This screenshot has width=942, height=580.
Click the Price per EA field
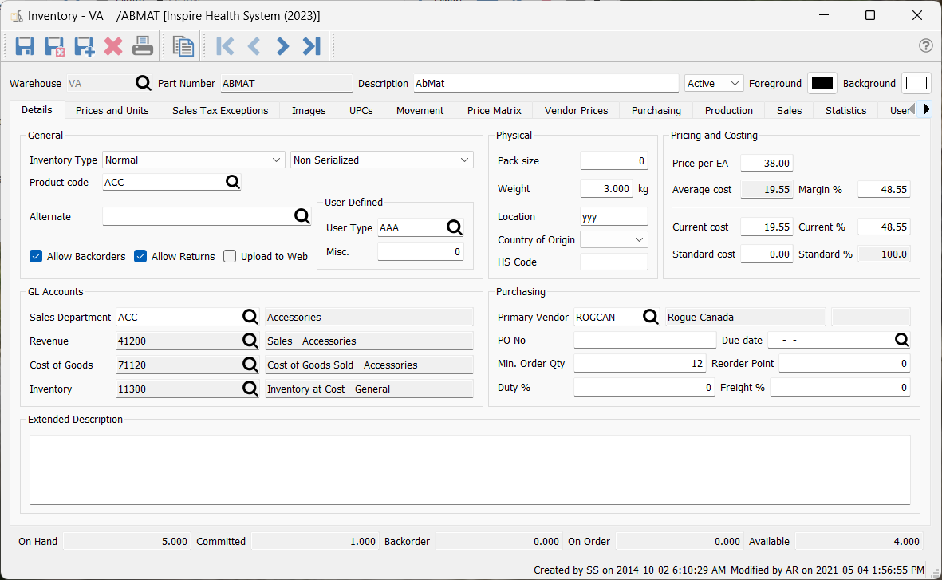(x=767, y=163)
